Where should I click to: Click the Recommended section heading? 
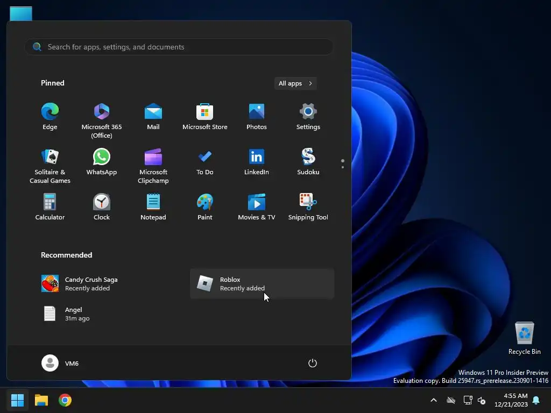66,255
